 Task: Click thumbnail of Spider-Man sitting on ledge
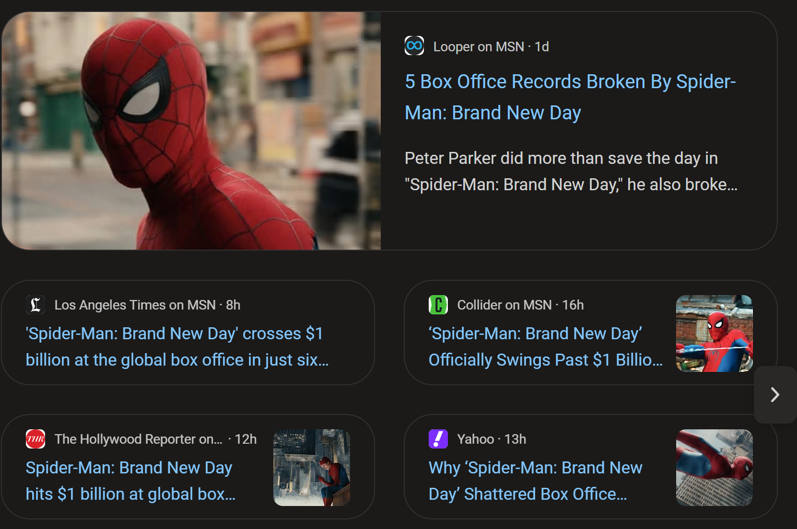[x=312, y=468]
